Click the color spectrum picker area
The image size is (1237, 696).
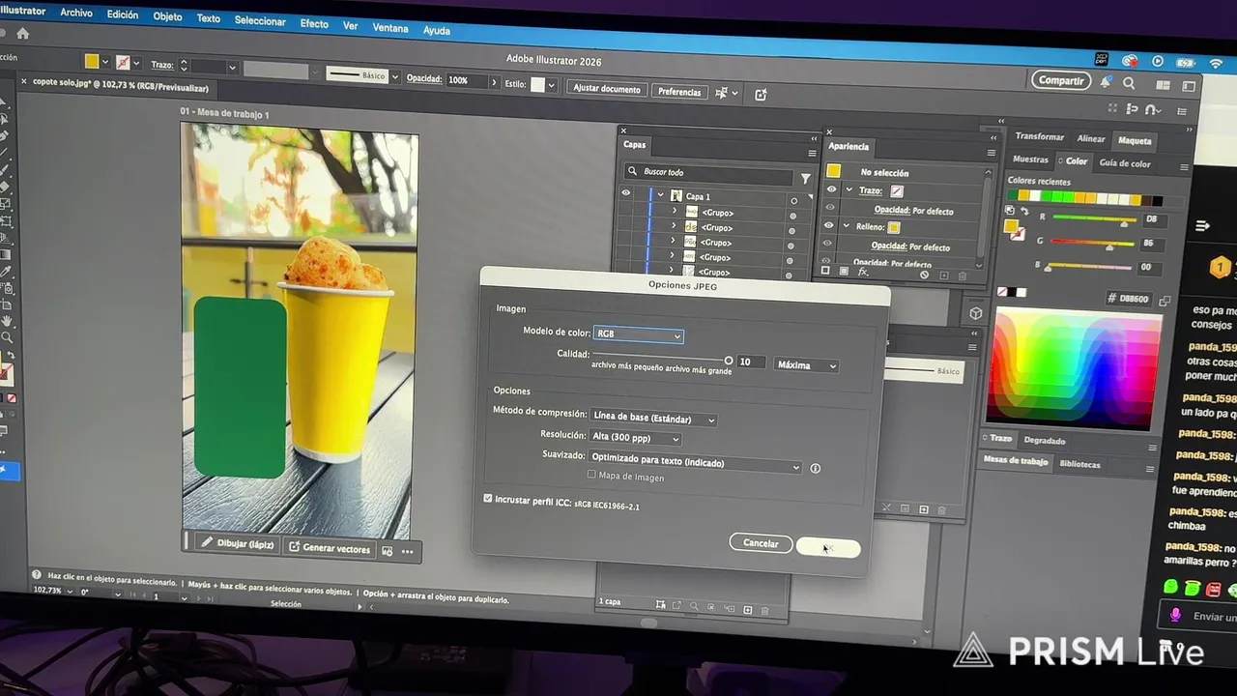tap(1074, 370)
